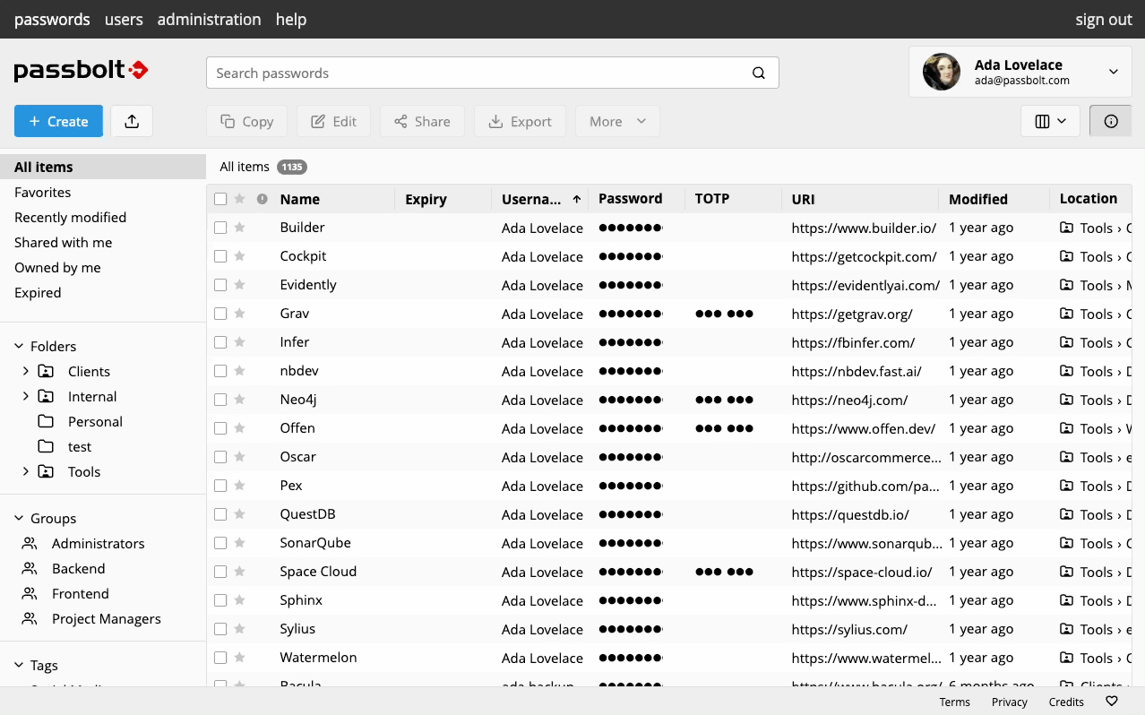Open the Privacy footer link
Viewport: 1145px width, 715px height.
[x=1010, y=702]
